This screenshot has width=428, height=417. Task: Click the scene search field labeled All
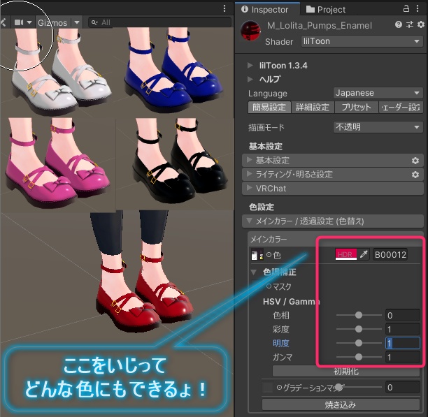160,22
